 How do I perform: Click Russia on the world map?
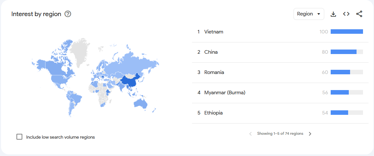pos(134,63)
